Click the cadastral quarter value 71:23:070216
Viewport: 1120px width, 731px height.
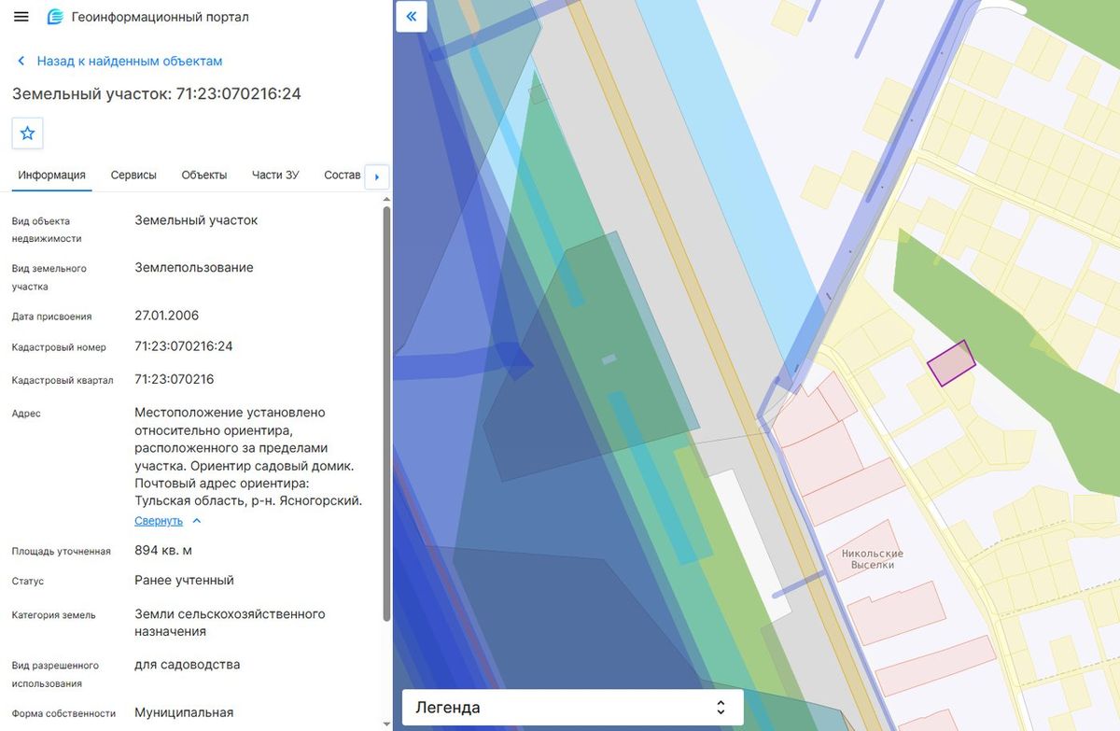point(175,379)
